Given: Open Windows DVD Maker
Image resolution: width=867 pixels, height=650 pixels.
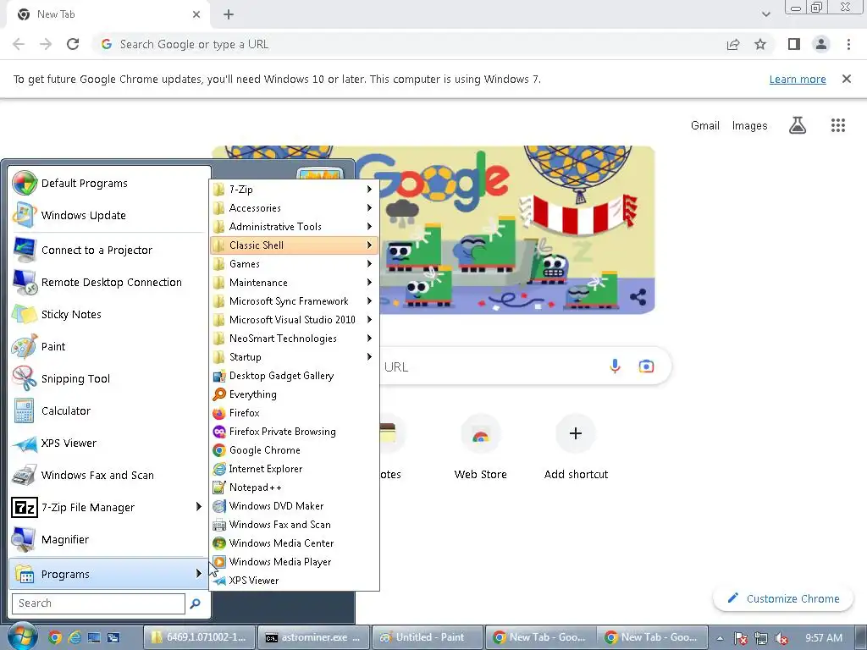Looking at the screenshot, I should [x=295, y=506].
